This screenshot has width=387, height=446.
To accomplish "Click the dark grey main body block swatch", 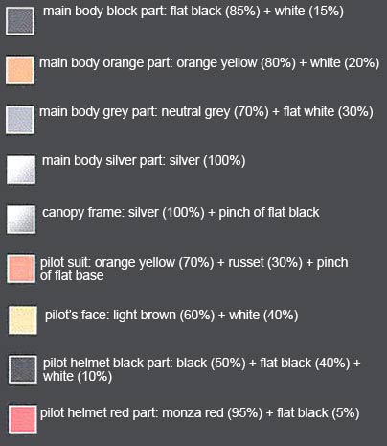I will (20, 21).
